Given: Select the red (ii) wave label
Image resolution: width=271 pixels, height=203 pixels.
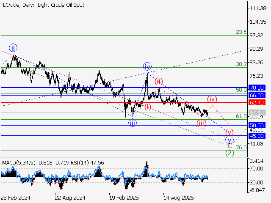Looking at the screenshot, I should click(158, 81).
